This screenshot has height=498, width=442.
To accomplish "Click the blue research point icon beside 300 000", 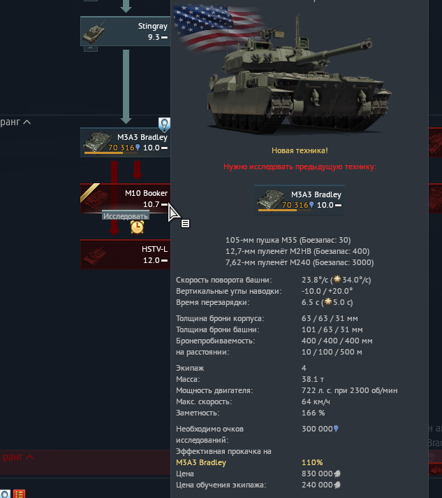I will coord(336,429).
